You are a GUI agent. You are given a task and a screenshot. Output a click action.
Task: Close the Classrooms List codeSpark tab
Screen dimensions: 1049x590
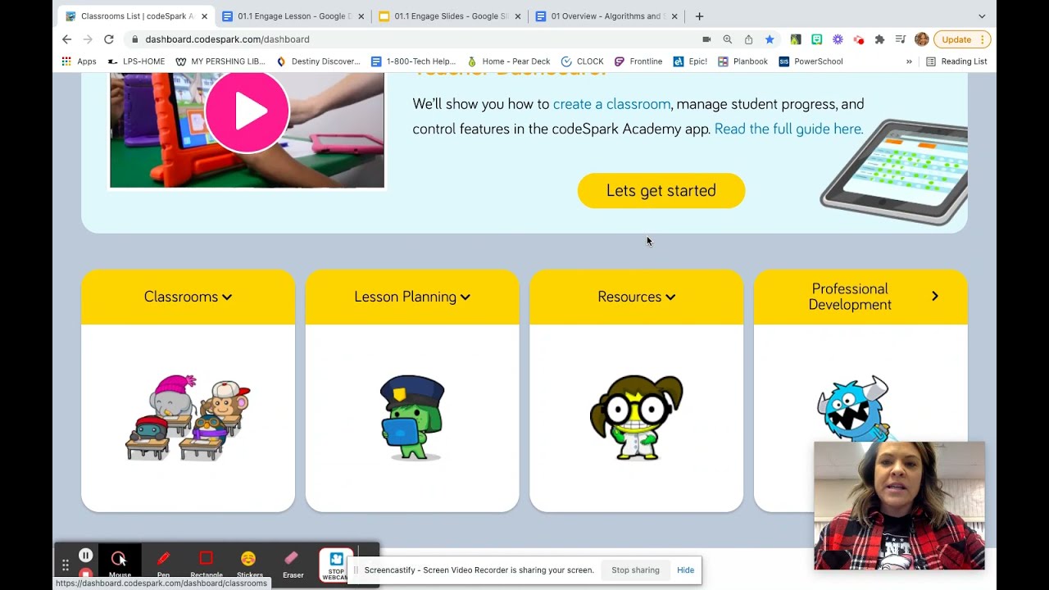coord(204,16)
